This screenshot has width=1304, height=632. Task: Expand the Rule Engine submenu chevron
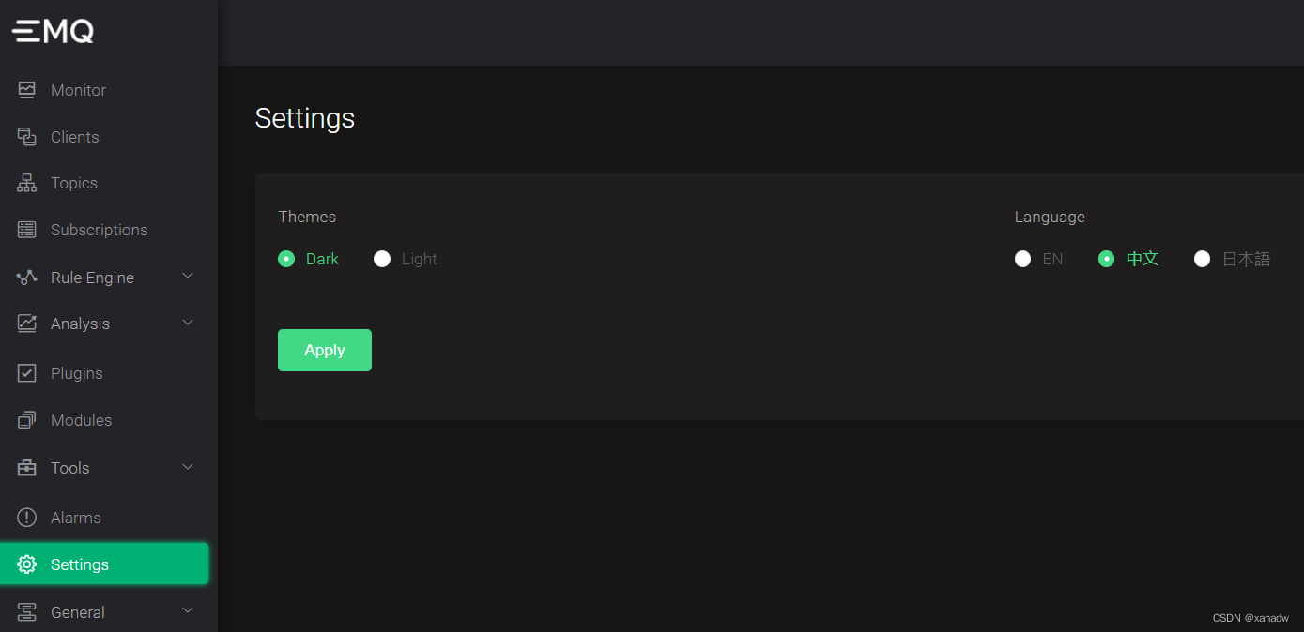[188, 276]
